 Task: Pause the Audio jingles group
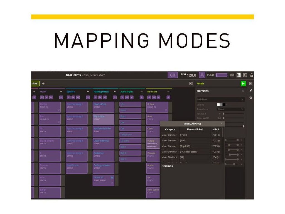122,97
